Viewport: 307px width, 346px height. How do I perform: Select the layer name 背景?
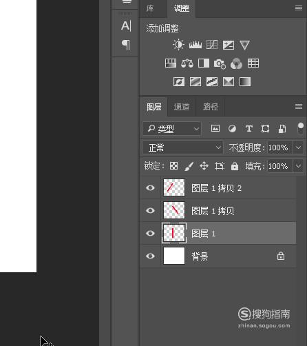(x=200, y=256)
